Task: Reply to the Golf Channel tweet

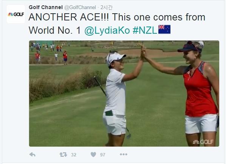Action: (33, 155)
